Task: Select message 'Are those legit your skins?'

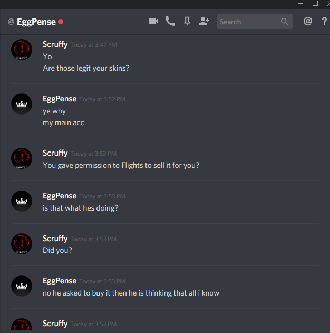Action: click(86, 68)
